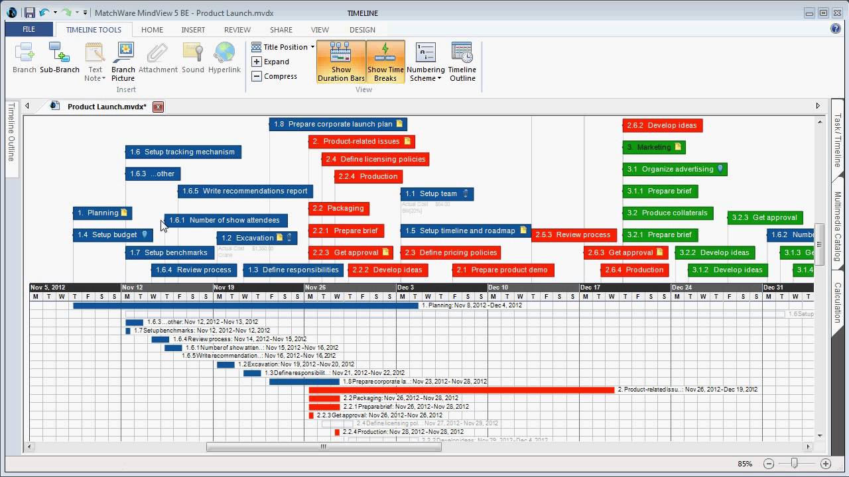Select the Product Launch.mvdx document tab
Viewport: 849px width, 477px height.
[106, 107]
